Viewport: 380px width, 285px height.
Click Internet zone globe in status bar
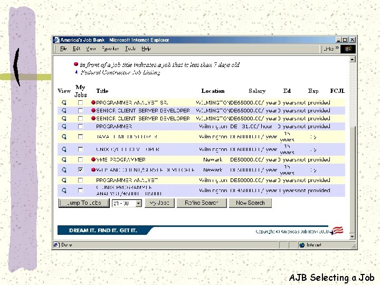[302, 245]
